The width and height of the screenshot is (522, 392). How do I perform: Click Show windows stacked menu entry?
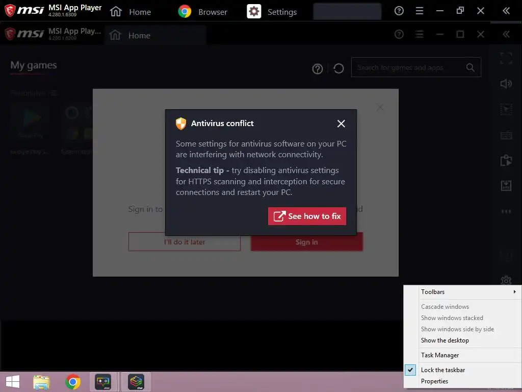pos(452,317)
